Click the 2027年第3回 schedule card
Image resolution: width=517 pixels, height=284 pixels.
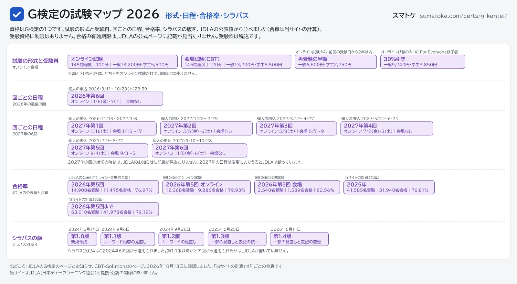coord(297,128)
